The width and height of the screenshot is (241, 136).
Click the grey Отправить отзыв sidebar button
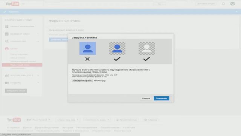click(x=16, y=91)
